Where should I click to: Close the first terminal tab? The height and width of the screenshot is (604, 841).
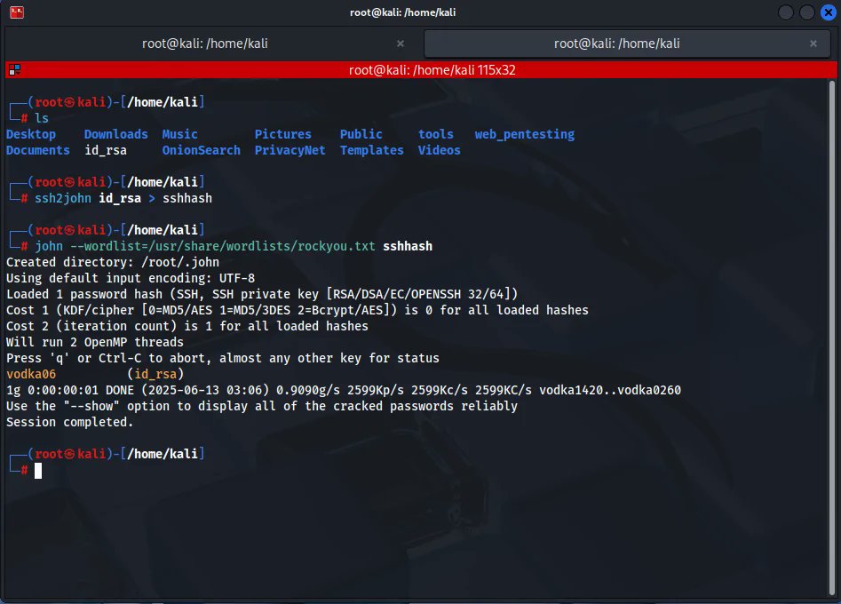[401, 44]
